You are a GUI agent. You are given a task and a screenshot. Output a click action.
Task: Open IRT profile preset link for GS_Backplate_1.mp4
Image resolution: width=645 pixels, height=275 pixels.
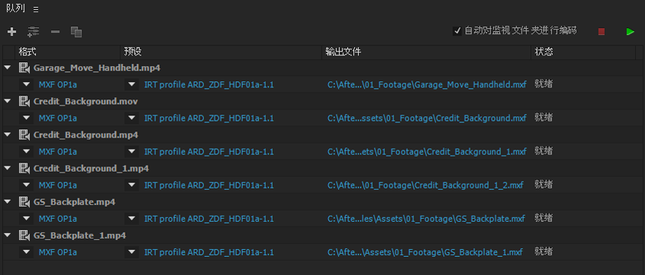tap(209, 253)
